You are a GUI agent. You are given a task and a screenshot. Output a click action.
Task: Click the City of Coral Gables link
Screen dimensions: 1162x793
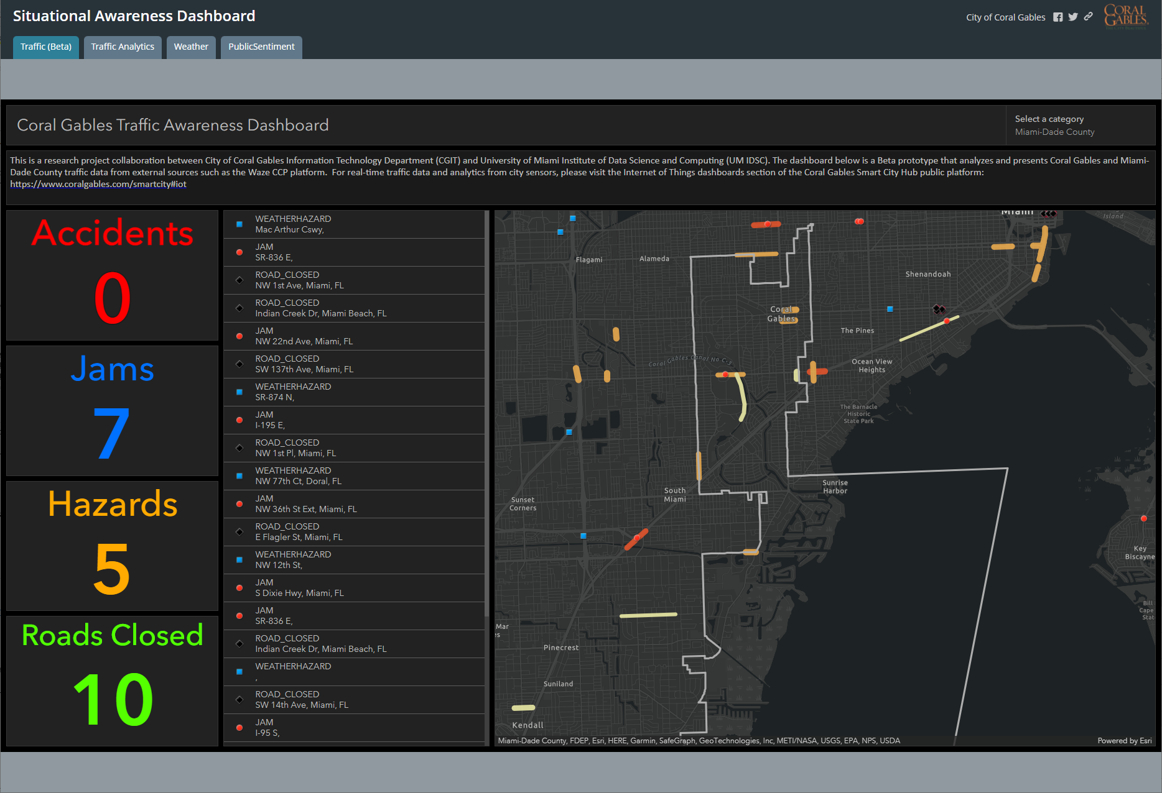[x=1005, y=17]
